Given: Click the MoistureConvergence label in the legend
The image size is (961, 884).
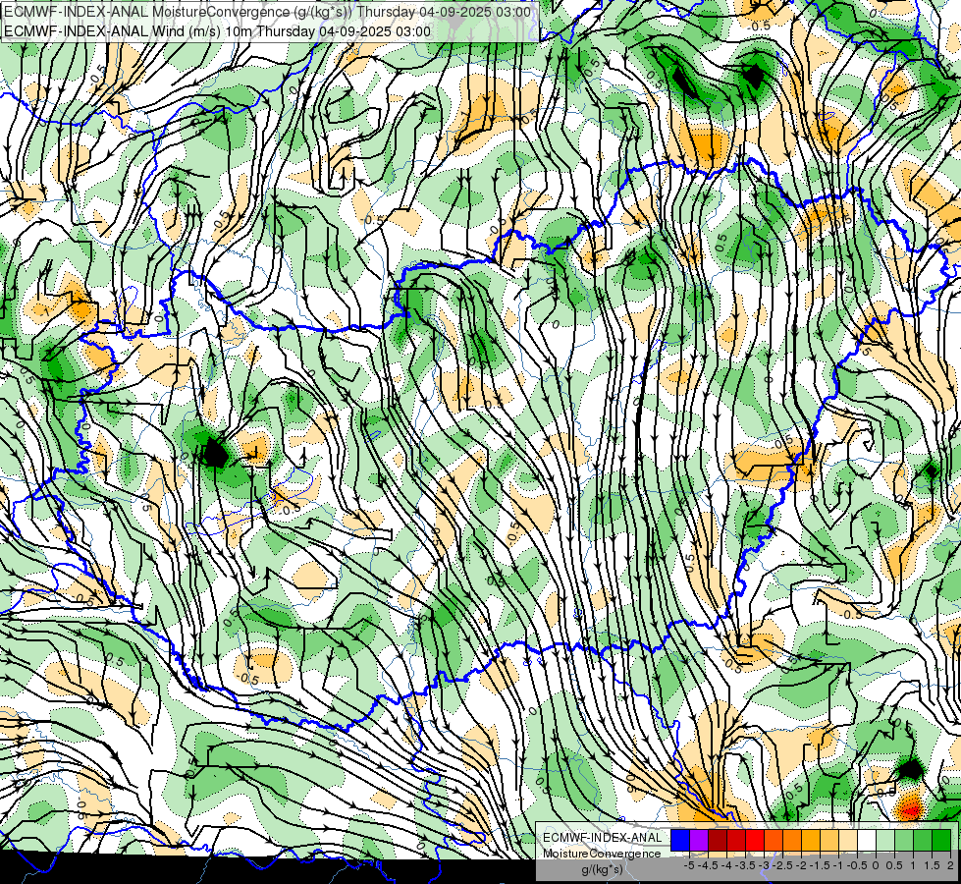Looking at the screenshot, I should 602,854.
